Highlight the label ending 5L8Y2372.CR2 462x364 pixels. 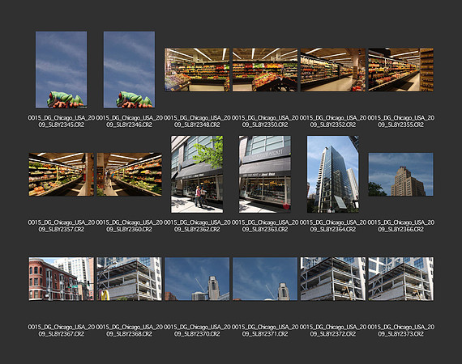(333, 331)
